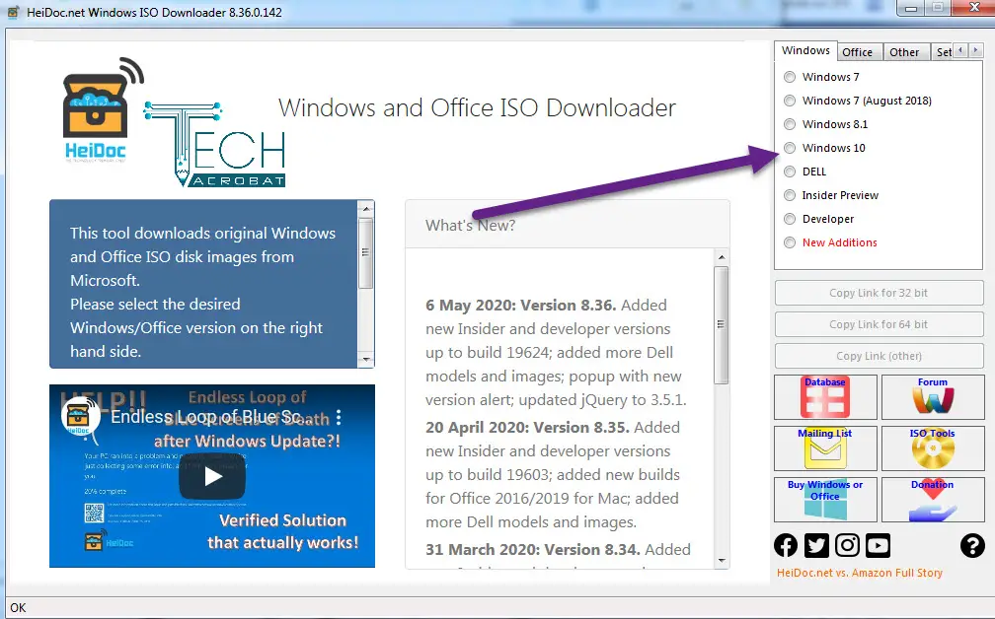
Task: Minimize the ISO Downloader window
Action: tap(912, 8)
